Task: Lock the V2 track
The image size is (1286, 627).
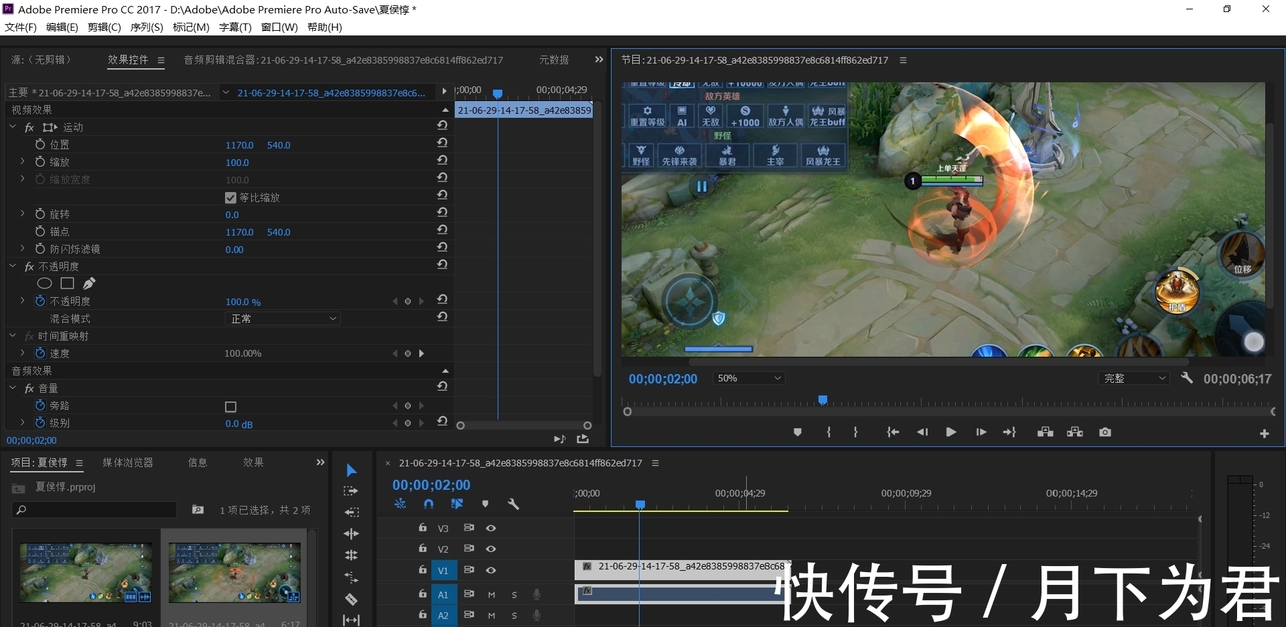Action: point(422,548)
